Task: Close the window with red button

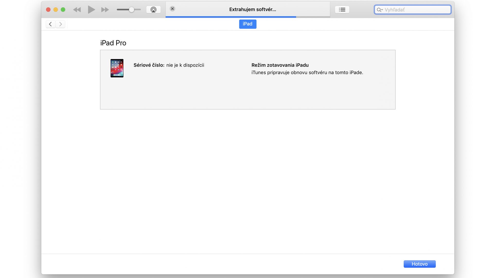Action: 48,10
